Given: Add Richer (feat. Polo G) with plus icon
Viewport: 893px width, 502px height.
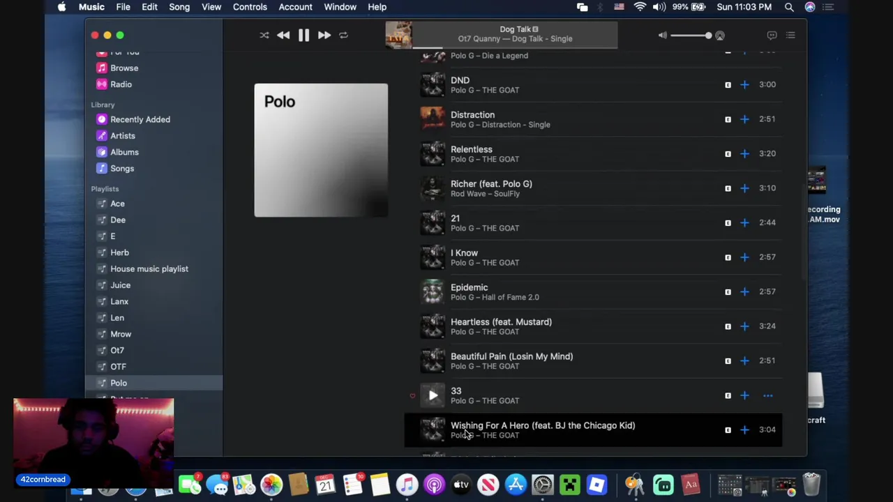Looking at the screenshot, I should pyautogui.click(x=744, y=188).
